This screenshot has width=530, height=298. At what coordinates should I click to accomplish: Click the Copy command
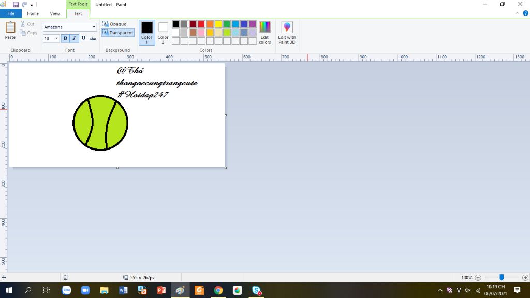pos(28,33)
